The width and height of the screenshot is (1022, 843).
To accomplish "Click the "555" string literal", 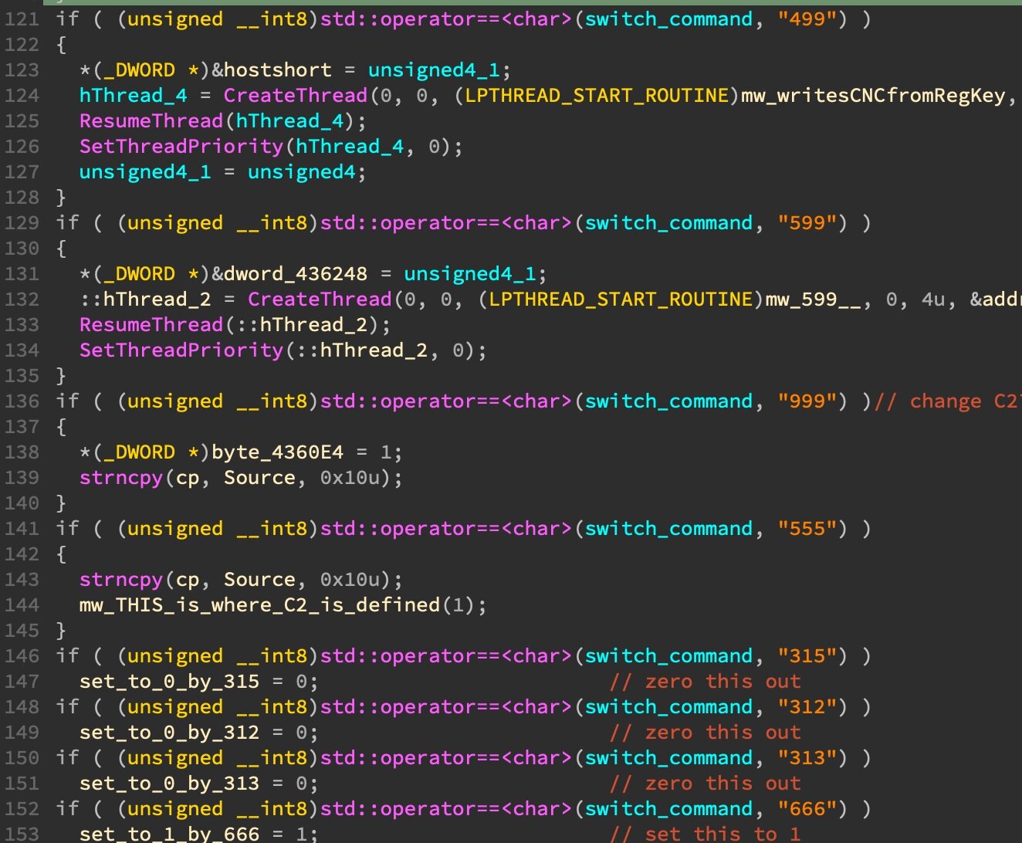I will coord(807,529).
